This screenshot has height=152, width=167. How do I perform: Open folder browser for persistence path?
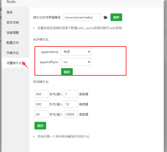click(105, 17)
